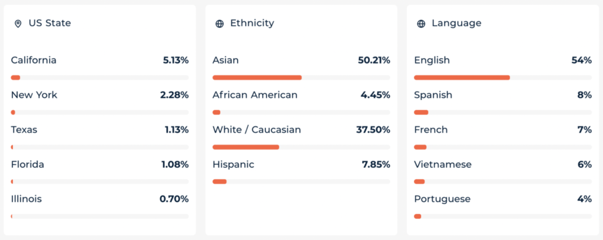Viewport: 603px width, 240px height.
Task: Select the African American label
Action: [255, 95]
